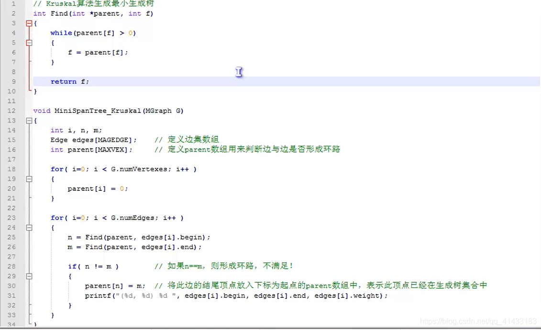Click the 'if( n != m )' condition
The height and width of the screenshot is (330, 541).
(x=93, y=266)
